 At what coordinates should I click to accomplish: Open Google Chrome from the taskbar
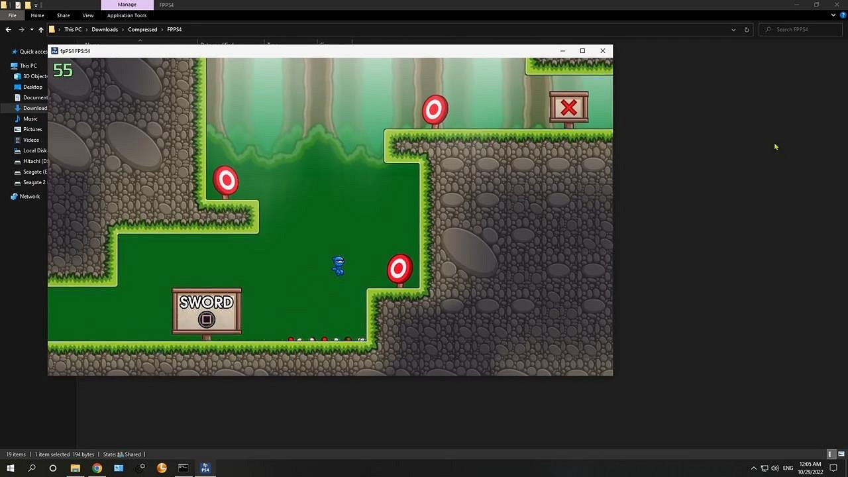[97, 468]
